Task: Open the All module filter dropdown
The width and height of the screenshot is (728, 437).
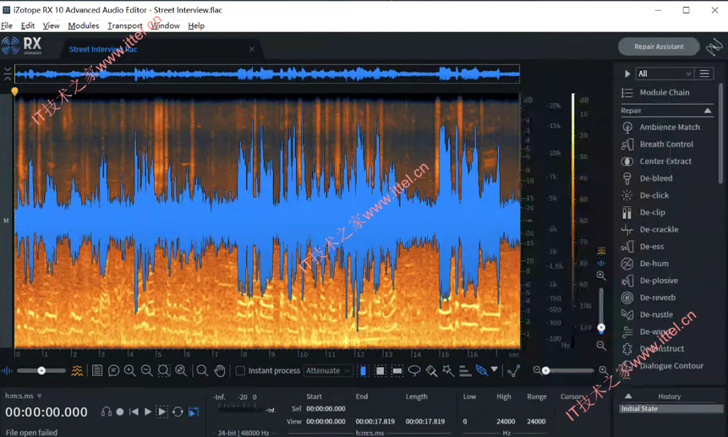Action: (x=664, y=73)
